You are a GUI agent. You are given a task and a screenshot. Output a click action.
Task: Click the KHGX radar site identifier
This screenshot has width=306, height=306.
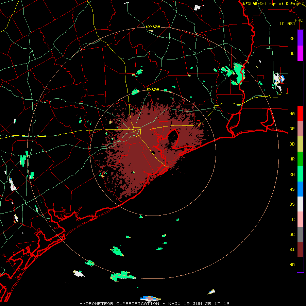click(174, 304)
